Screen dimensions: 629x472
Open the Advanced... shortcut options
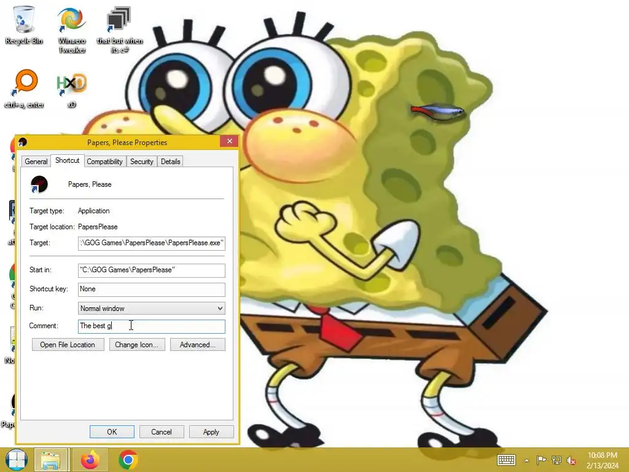click(x=198, y=345)
